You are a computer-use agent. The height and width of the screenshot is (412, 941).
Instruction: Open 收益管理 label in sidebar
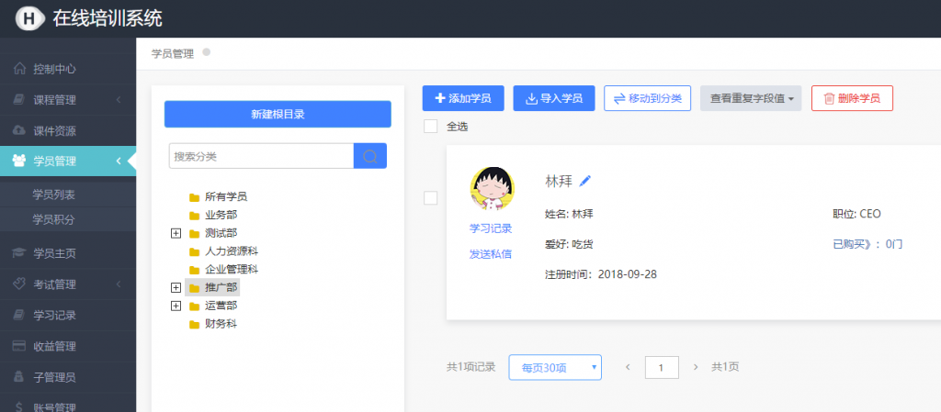(x=54, y=346)
